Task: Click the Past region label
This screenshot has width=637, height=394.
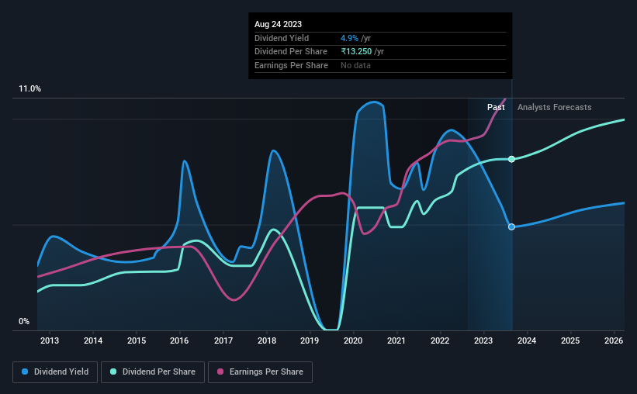Action: click(x=496, y=107)
